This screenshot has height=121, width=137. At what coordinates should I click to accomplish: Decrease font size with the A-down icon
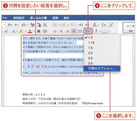pyautogui.click(x=16, y=25)
